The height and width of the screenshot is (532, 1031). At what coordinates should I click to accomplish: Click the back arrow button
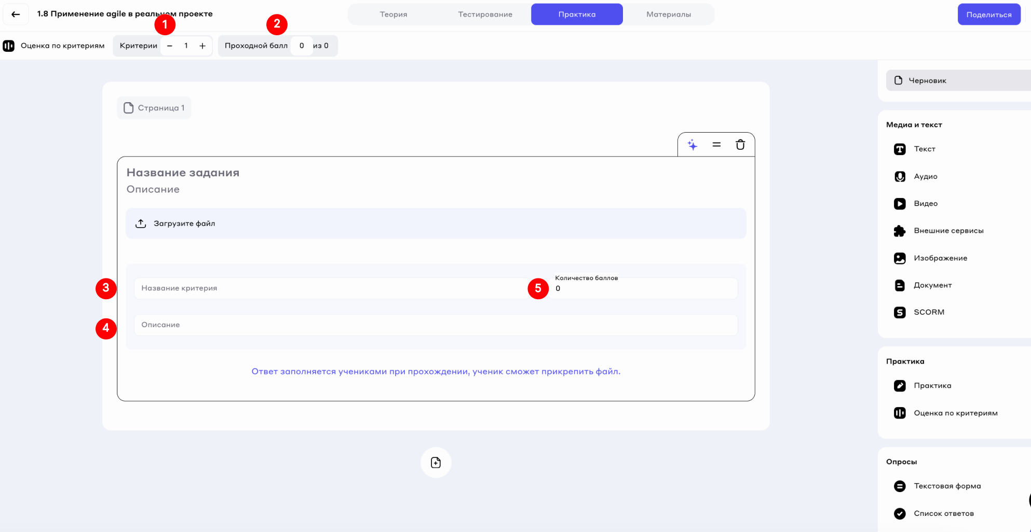coord(16,15)
